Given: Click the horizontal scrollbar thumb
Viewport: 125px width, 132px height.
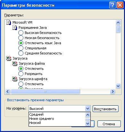Looking at the screenshot, I should coord(45,92).
